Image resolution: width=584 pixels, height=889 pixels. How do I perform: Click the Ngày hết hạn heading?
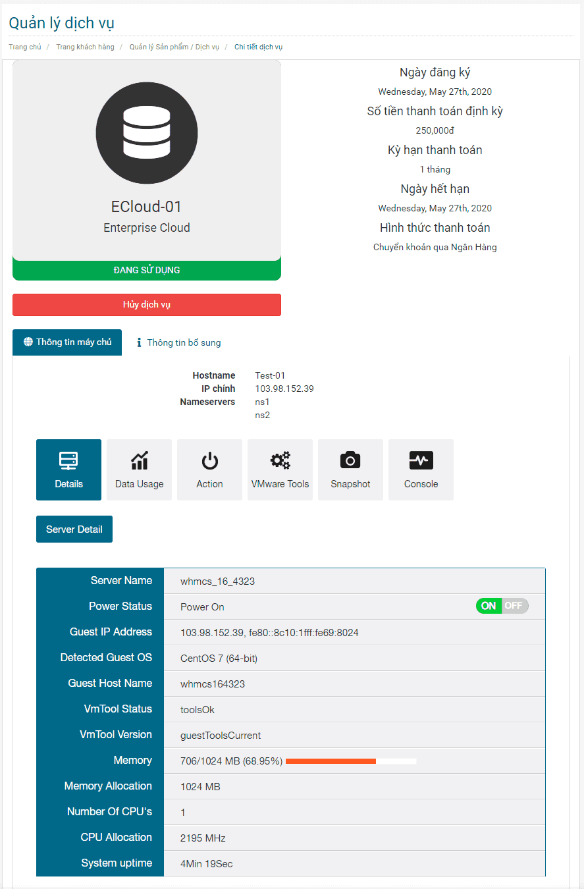435,189
